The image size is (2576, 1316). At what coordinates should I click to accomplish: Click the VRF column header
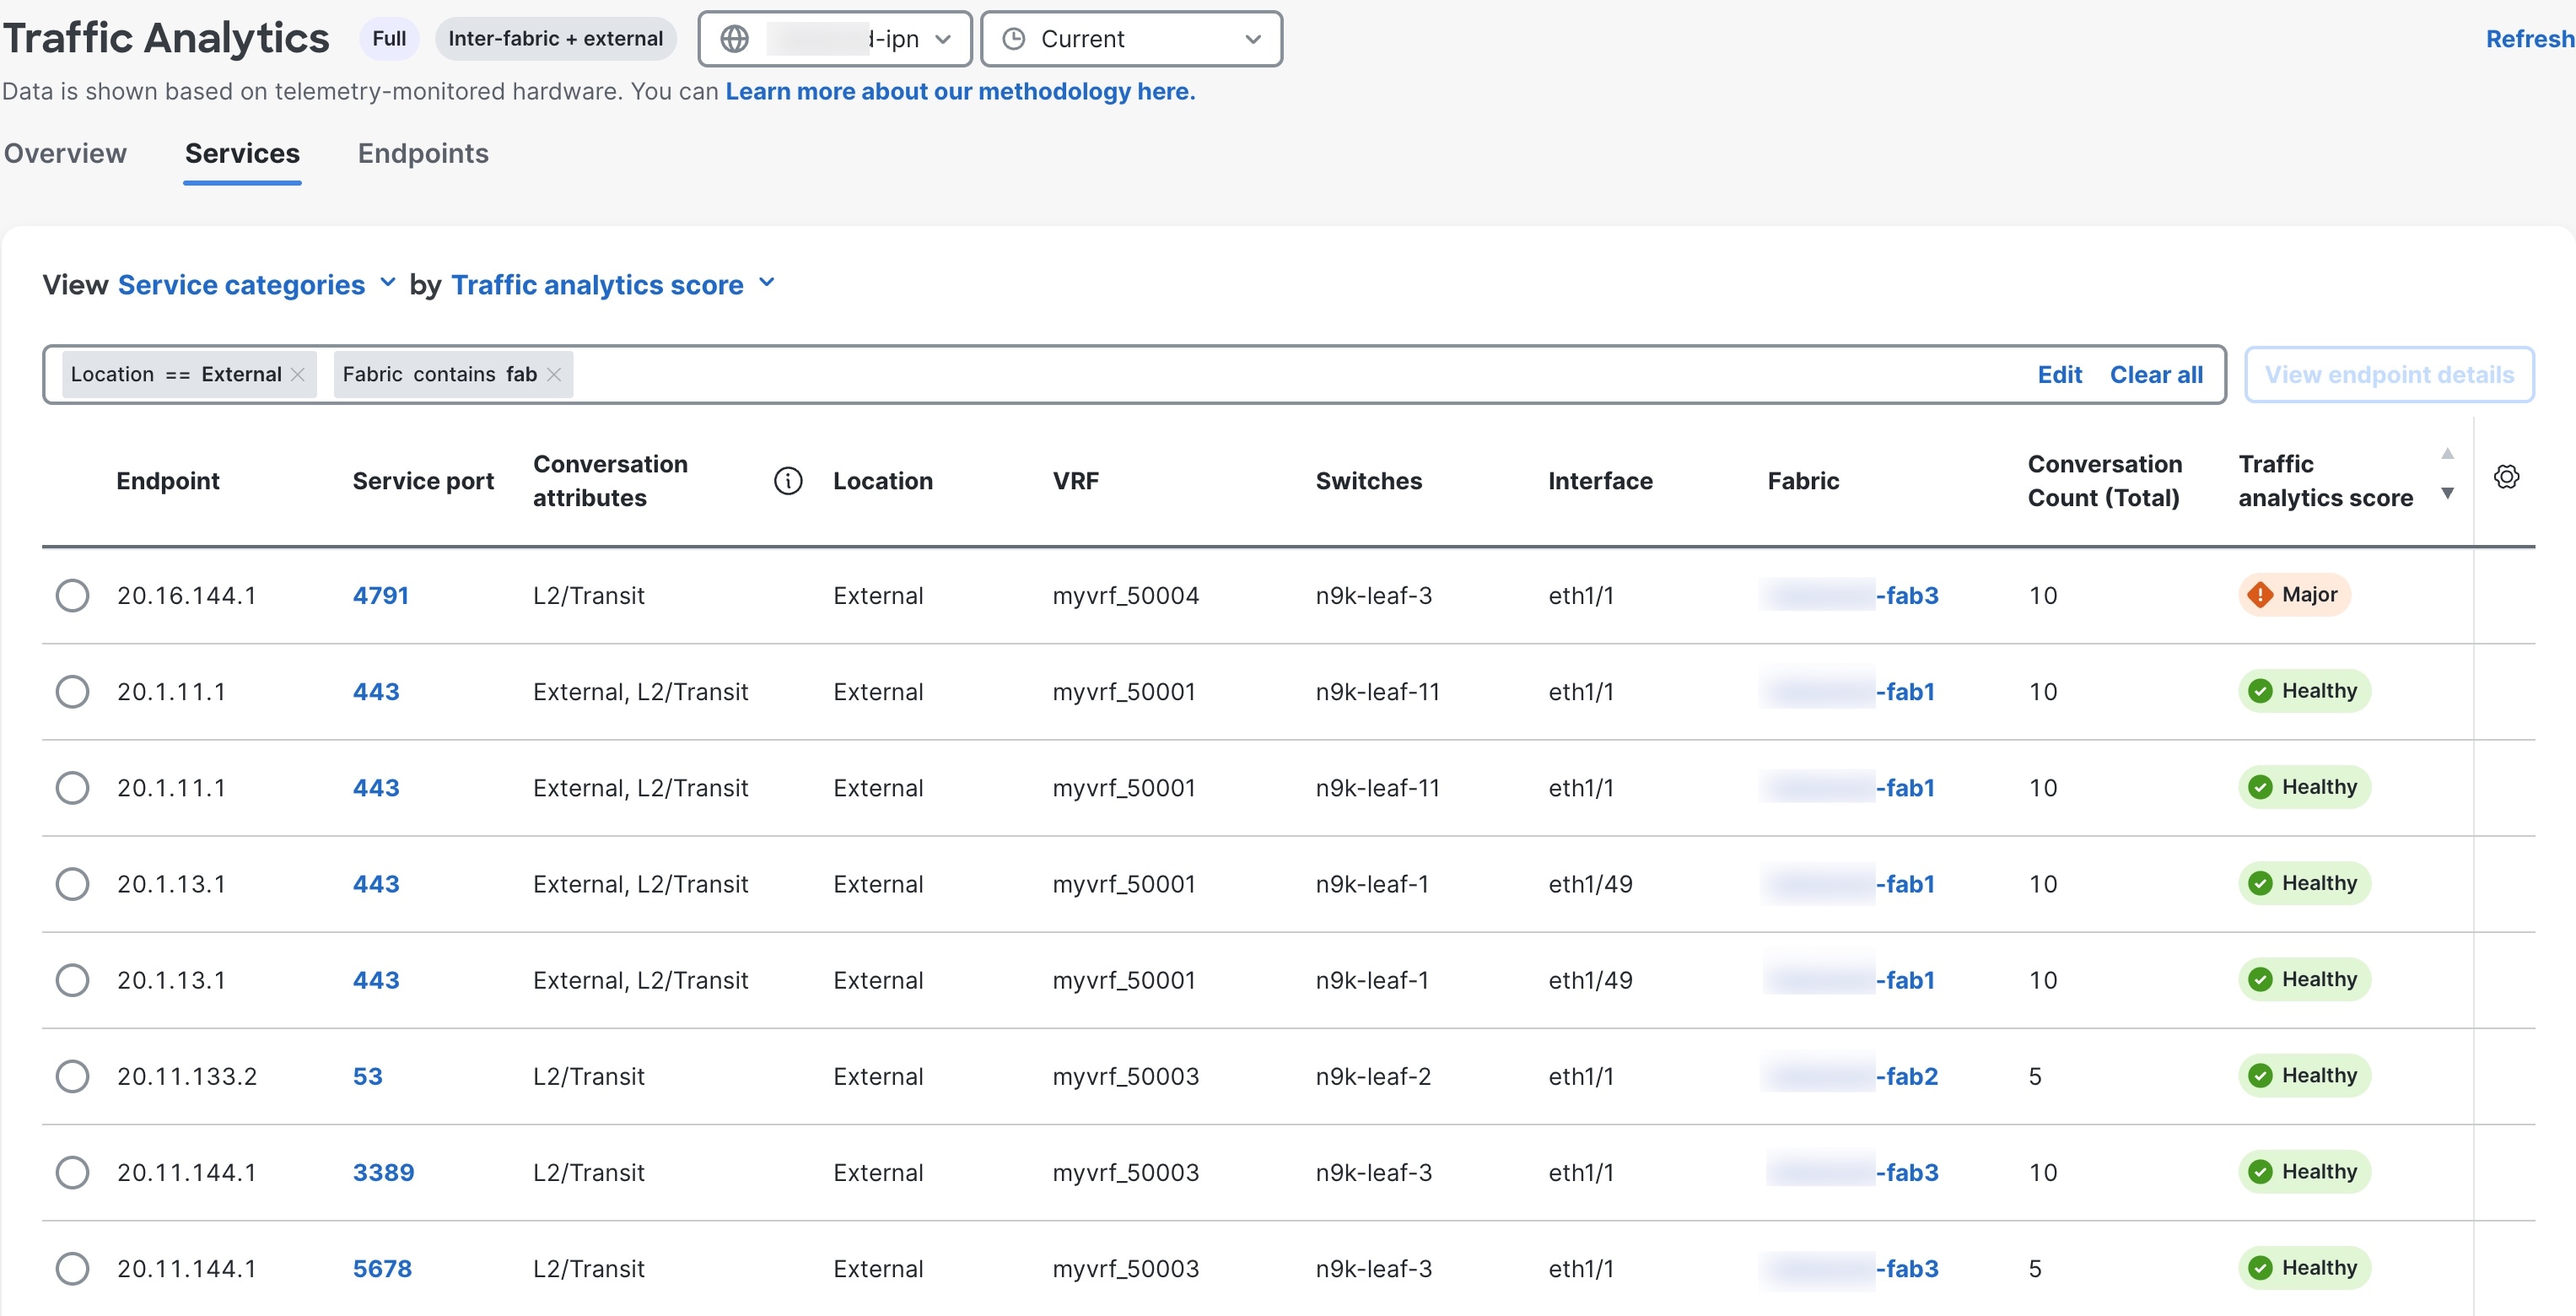[x=1075, y=481]
